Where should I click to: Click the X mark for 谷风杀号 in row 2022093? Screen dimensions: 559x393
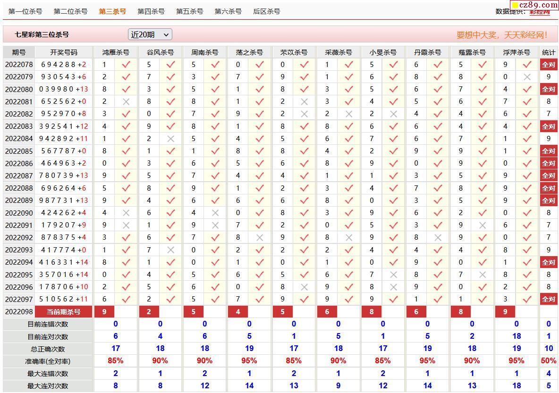tap(170, 250)
